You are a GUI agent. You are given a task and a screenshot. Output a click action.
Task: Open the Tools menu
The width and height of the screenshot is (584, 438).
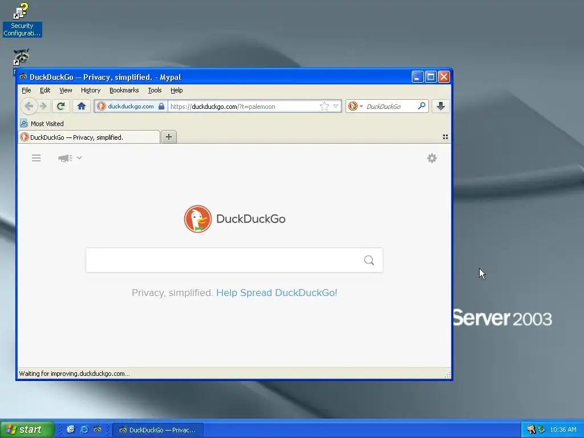[155, 90]
